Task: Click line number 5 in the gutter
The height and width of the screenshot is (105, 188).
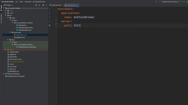Action: [x=50, y=25]
